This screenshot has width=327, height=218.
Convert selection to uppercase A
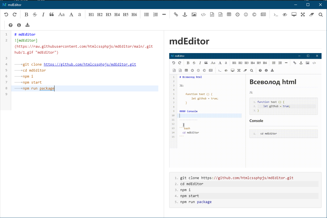tap(71, 15)
